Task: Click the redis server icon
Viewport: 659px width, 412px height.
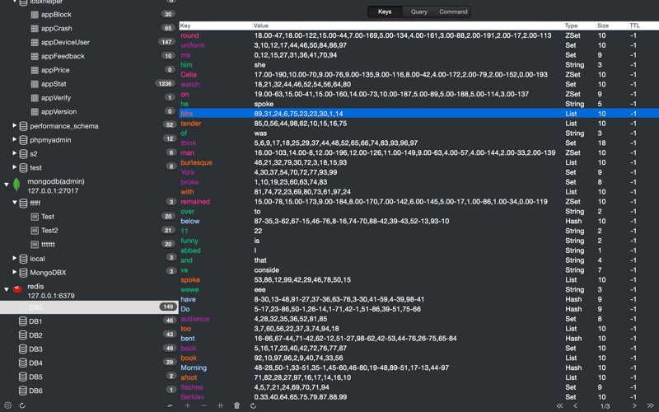Action: (17, 289)
